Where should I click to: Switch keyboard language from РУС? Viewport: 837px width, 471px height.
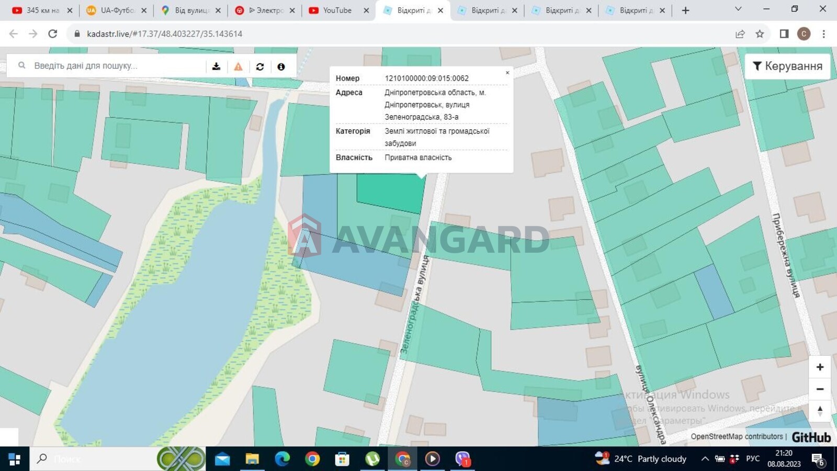[x=752, y=459]
